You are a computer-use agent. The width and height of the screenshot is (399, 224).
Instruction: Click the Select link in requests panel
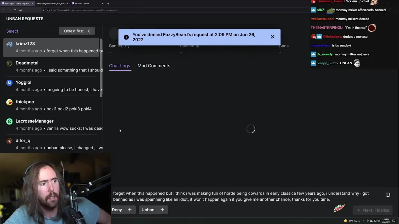(12, 31)
